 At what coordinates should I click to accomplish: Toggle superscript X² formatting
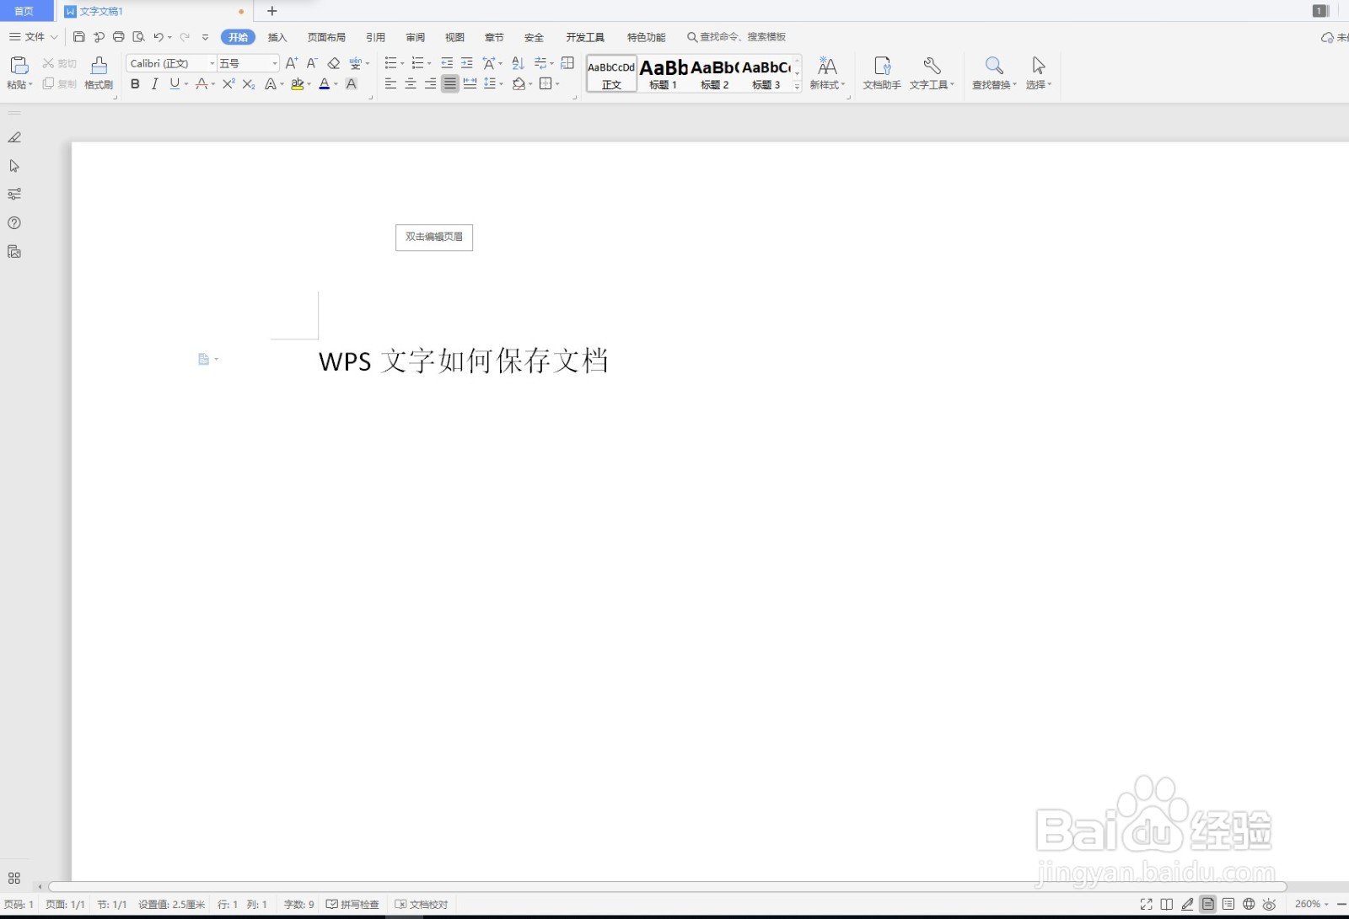[228, 83]
